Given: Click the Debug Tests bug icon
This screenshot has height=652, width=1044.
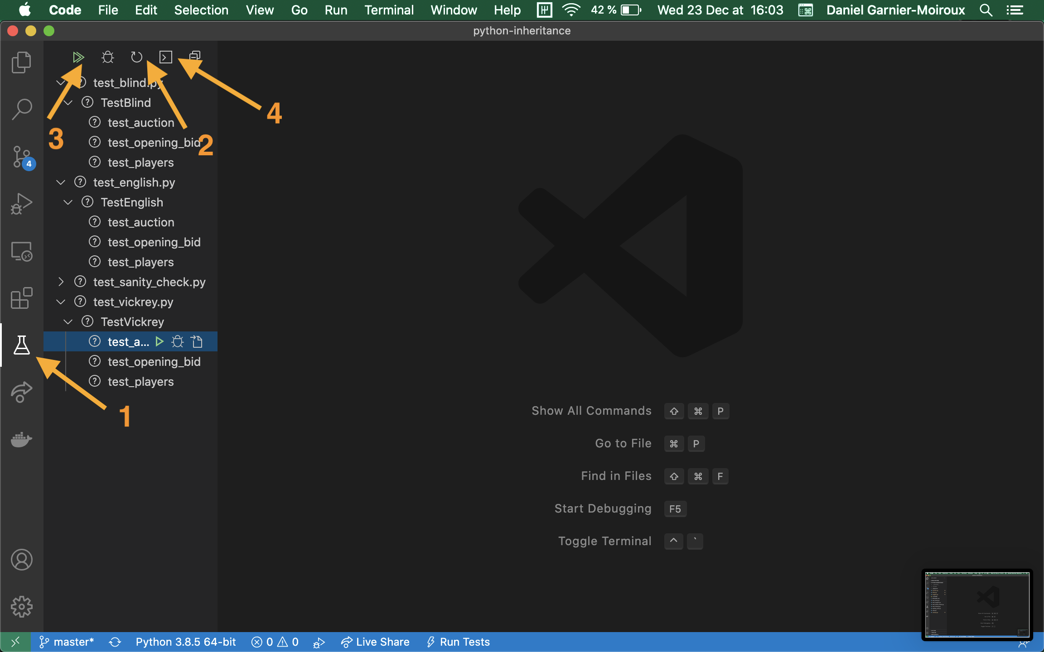Looking at the screenshot, I should click(x=108, y=57).
